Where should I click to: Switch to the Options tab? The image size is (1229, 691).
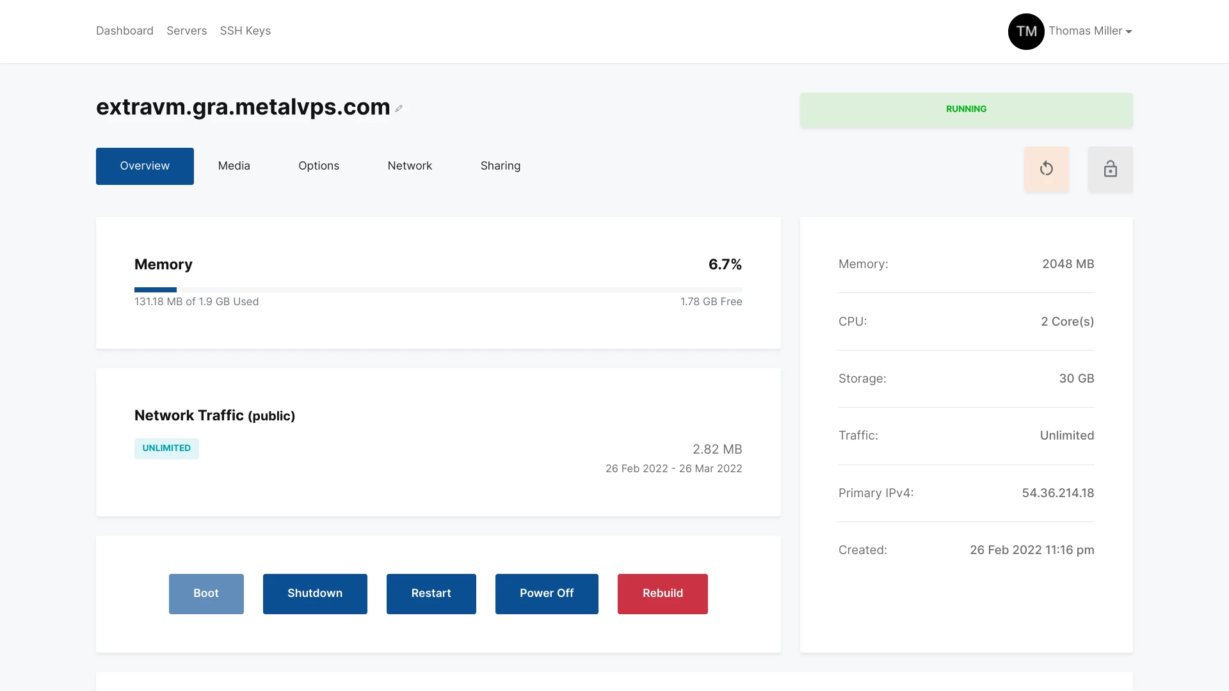(318, 166)
